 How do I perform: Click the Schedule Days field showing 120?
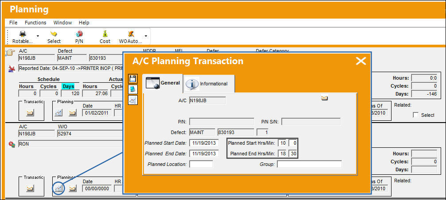[70, 93]
